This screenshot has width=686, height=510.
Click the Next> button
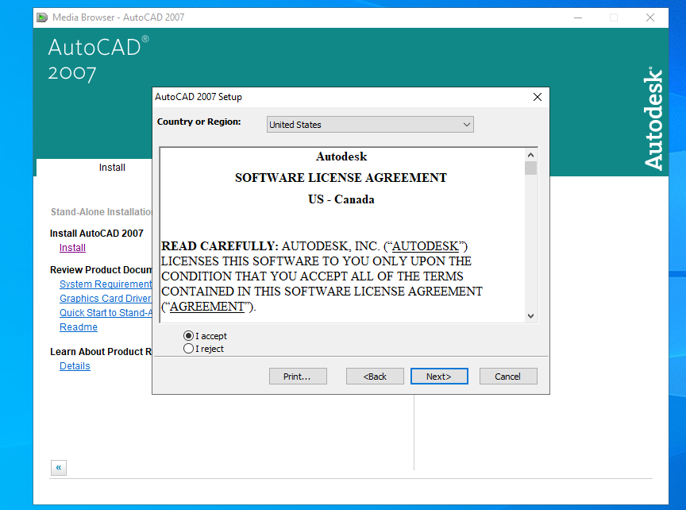(439, 377)
